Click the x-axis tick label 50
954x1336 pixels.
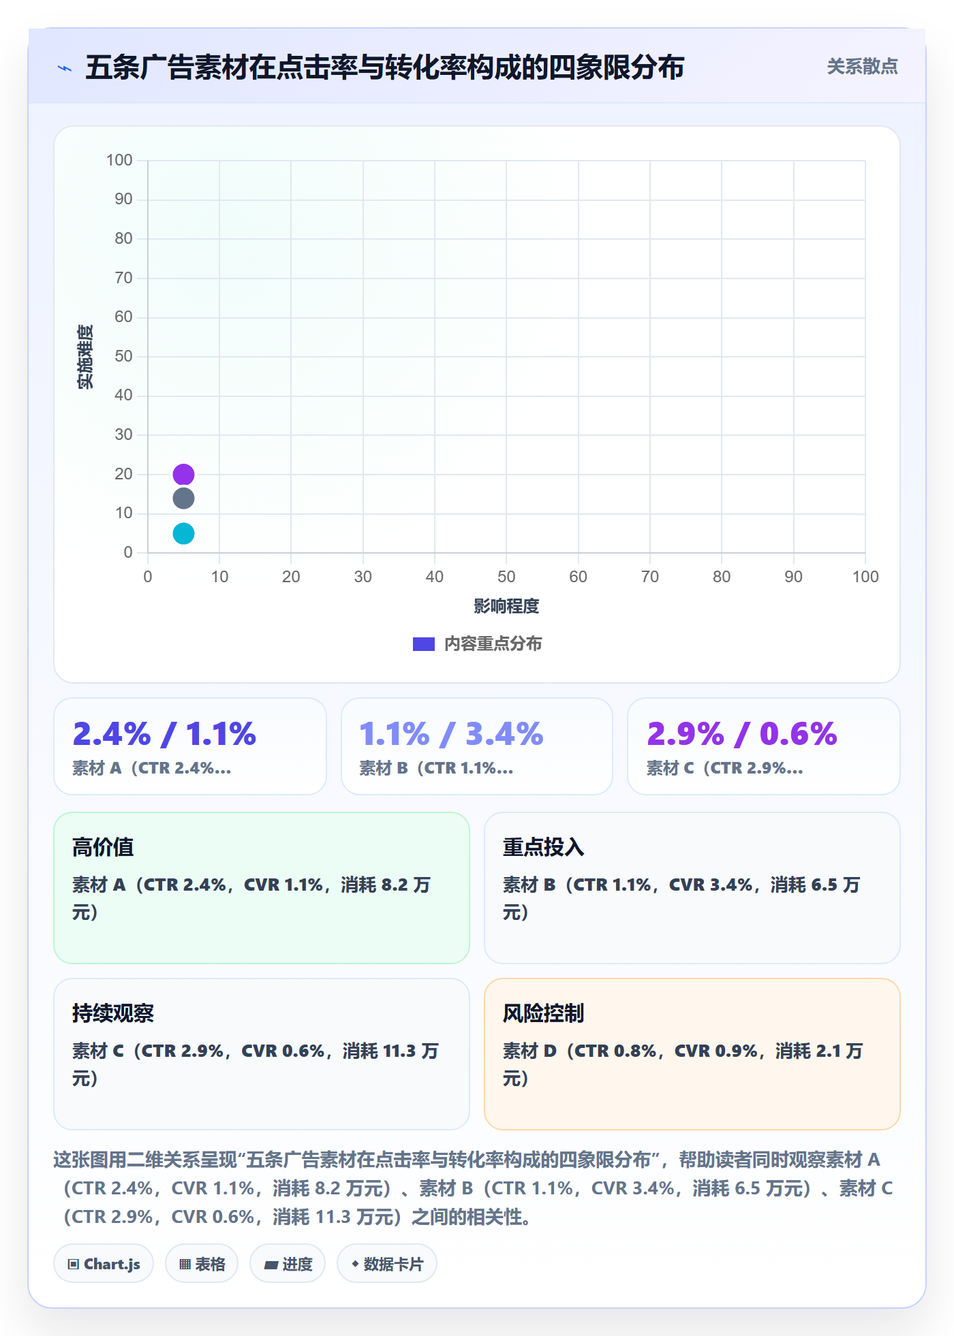(x=506, y=577)
